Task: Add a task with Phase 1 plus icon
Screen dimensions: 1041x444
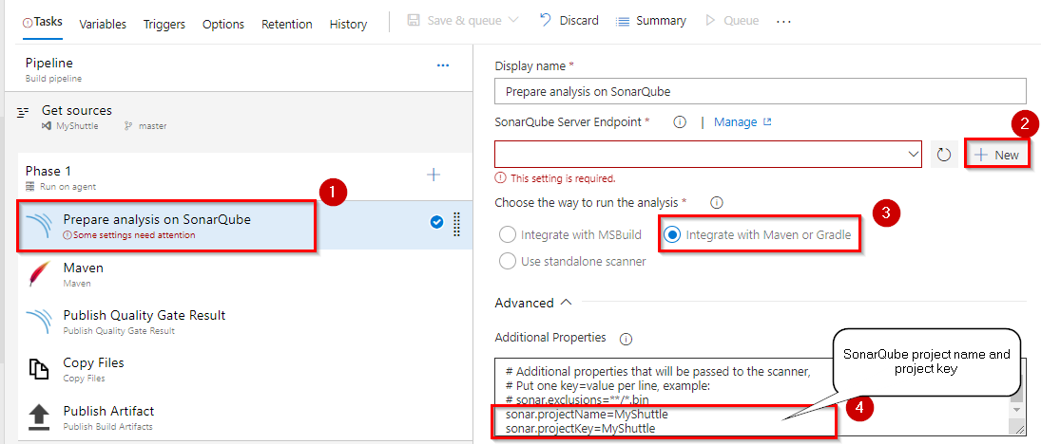Action: point(433,175)
